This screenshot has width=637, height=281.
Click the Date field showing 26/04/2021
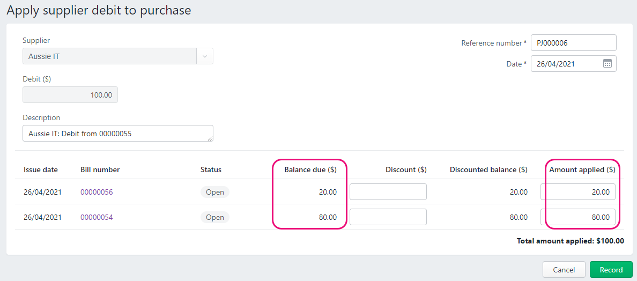click(574, 64)
